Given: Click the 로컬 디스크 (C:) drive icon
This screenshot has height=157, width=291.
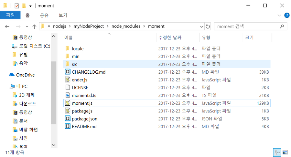Looking at the screenshot, I should click(x=15, y=46).
